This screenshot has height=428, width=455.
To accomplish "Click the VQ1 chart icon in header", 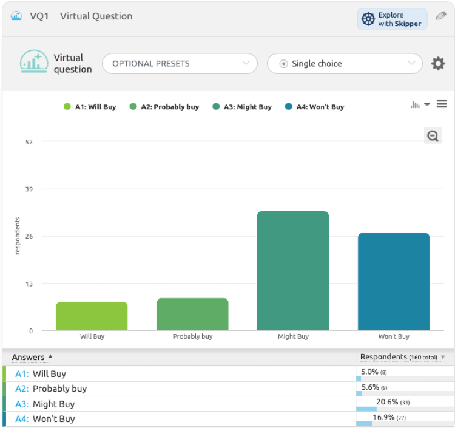I will (16, 16).
